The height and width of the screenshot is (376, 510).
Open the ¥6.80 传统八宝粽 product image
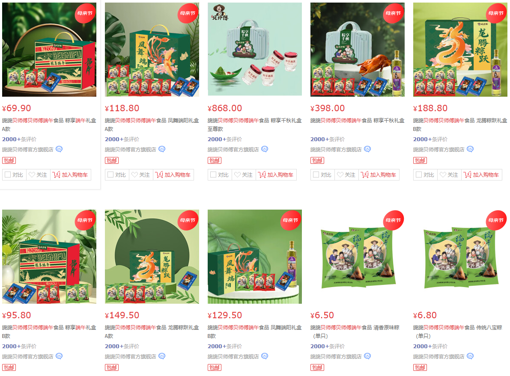point(460,257)
